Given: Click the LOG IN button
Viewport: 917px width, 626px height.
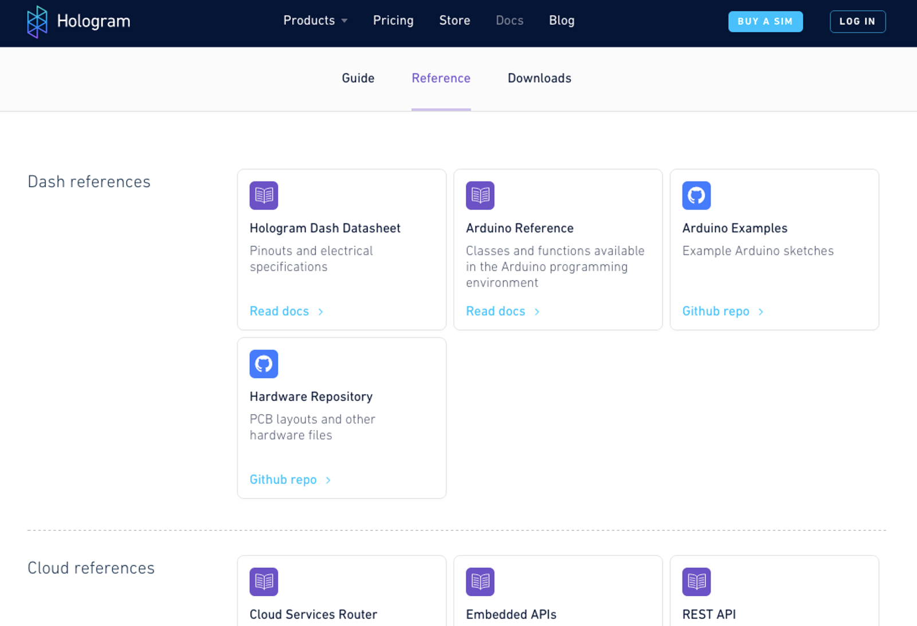Looking at the screenshot, I should pyautogui.click(x=857, y=22).
